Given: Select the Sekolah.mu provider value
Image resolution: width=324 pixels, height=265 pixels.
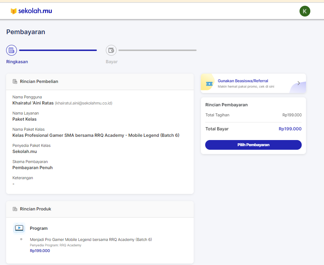Looking at the screenshot, I should point(24,152).
